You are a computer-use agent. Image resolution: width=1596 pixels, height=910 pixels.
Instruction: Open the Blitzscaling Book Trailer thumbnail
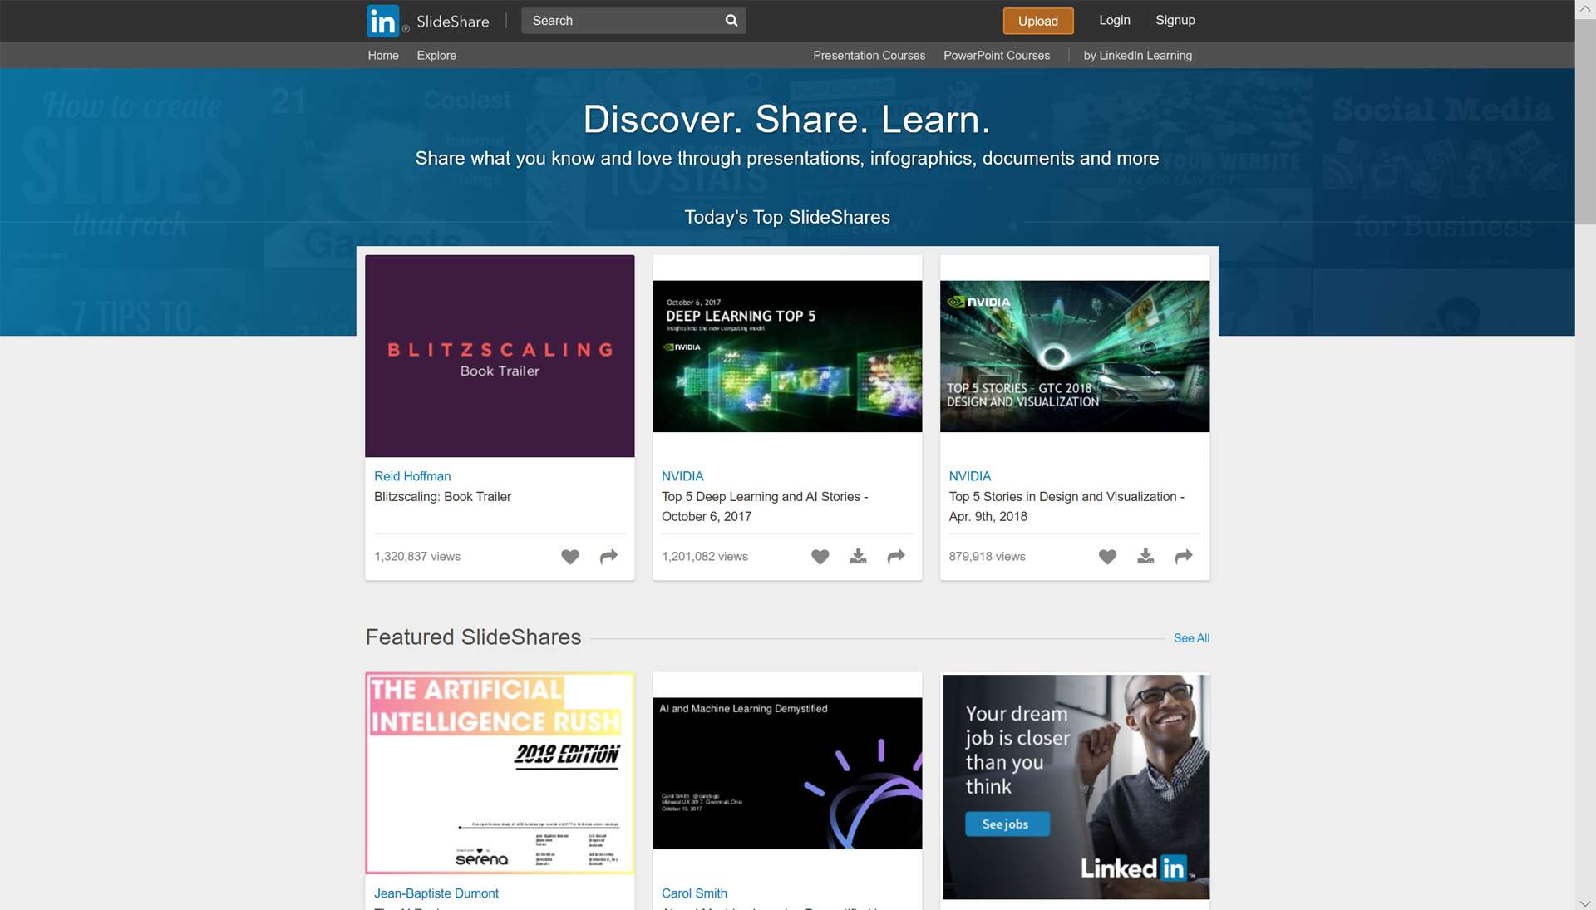[x=500, y=356]
